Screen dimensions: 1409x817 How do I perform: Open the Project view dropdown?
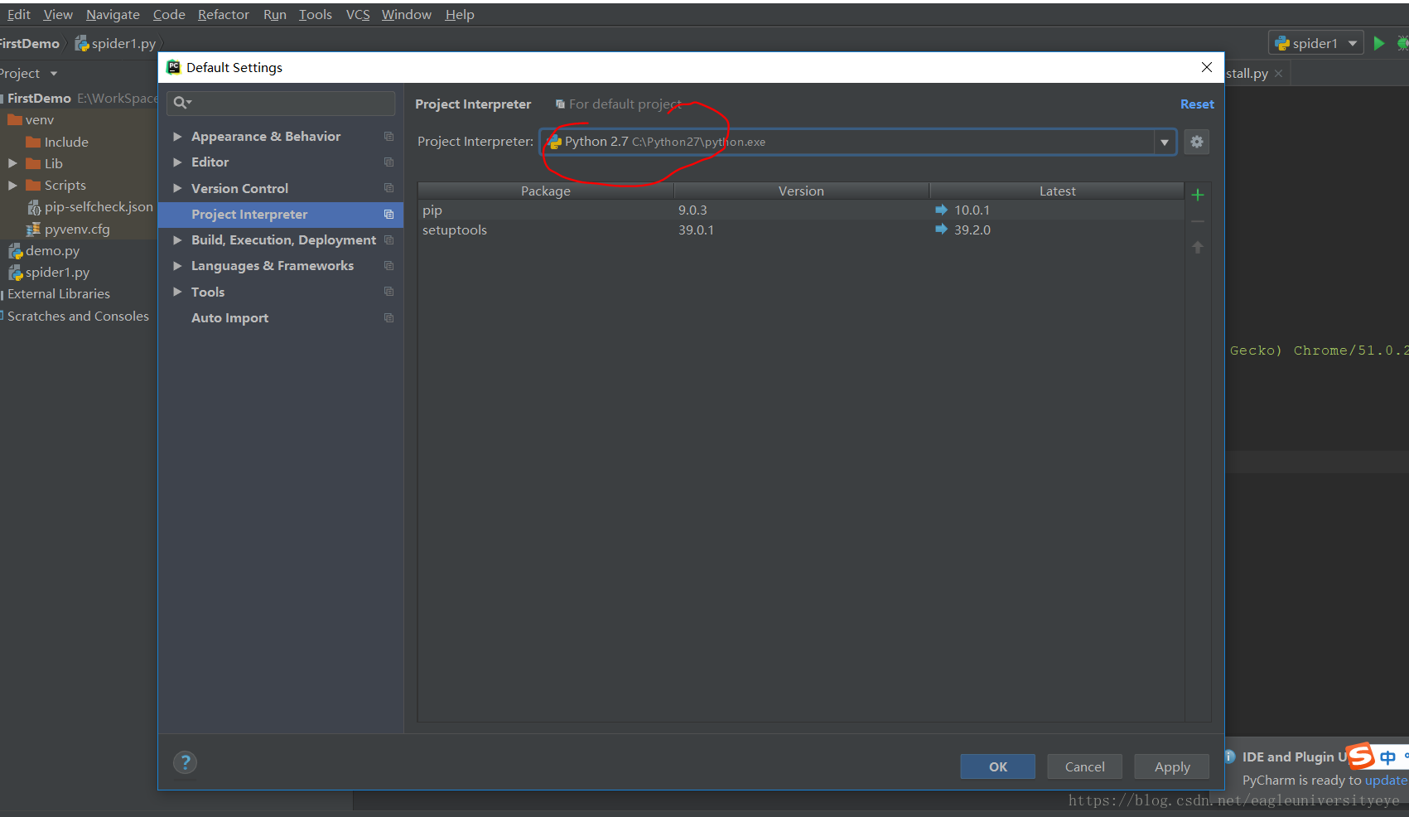[54, 74]
